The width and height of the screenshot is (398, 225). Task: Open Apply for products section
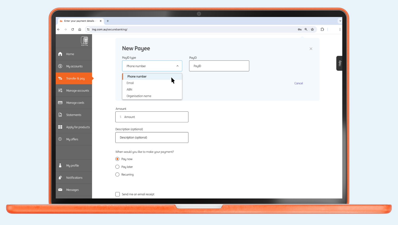(x=78, y=127)
